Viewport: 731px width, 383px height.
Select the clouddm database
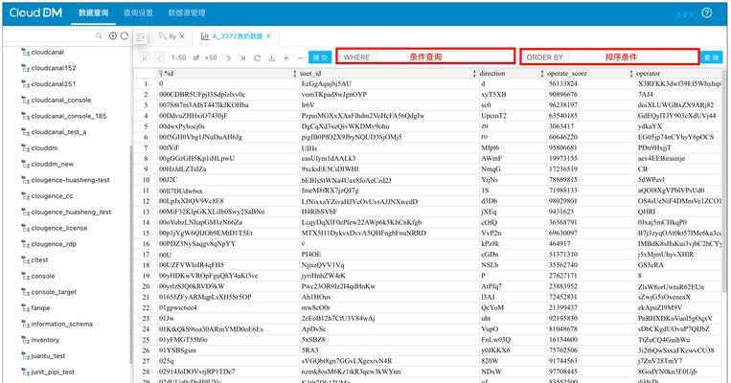pos(44,148)
